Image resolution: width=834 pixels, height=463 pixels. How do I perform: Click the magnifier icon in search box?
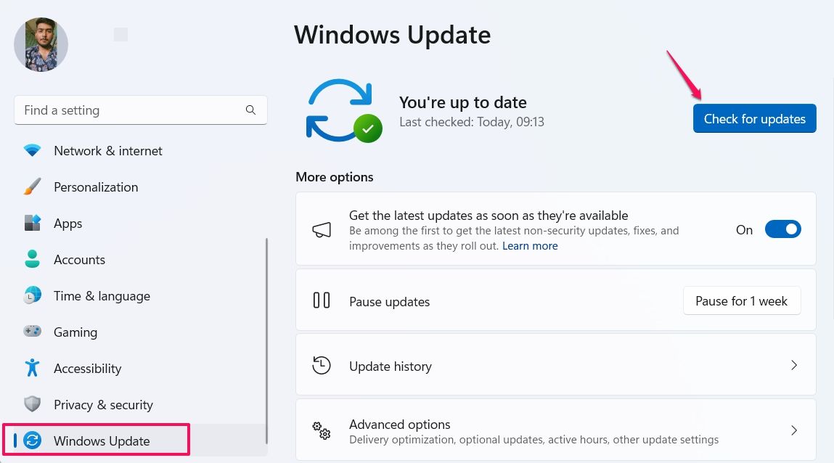tap(250, 110)
